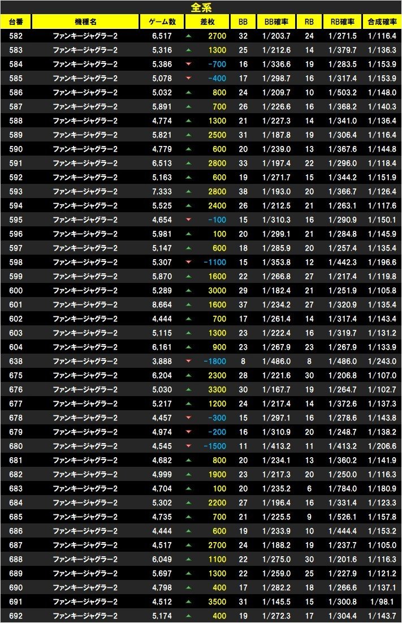Click the 3500 difference value
Viewport: 402px width, 623px height.
pos(217,601)
